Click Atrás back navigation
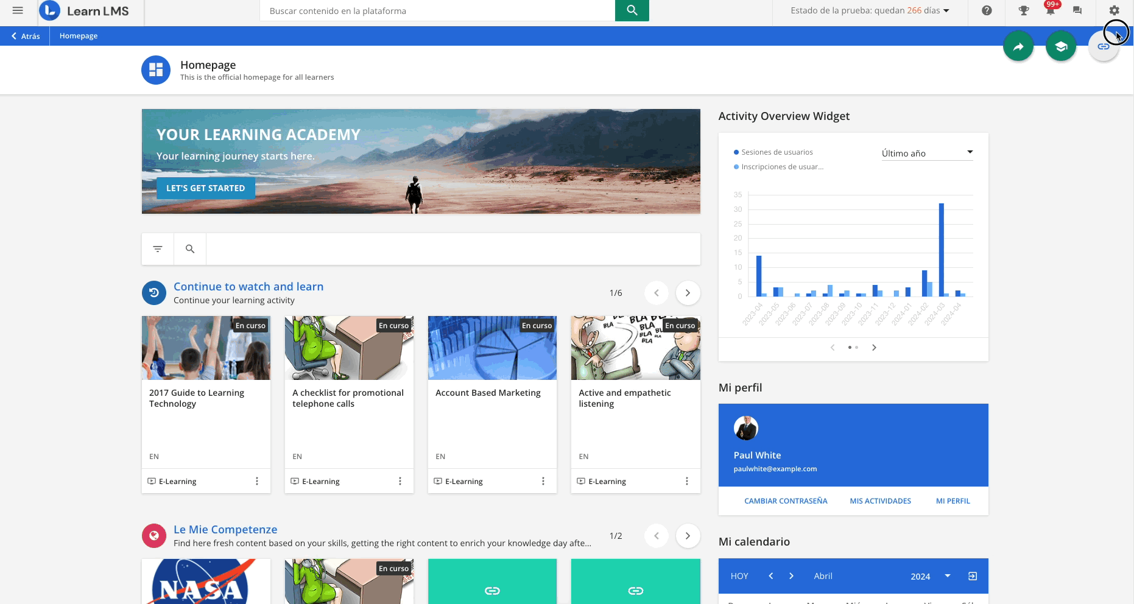1134x604 pixels. [26, 36]
